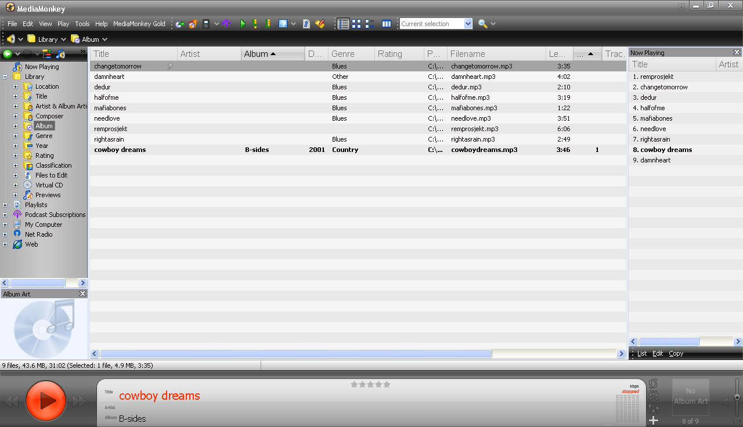This screenshot has width=743, height=427.
Task: Open the Library breadcrumb dropdown arrow
Action: (63, 39)
